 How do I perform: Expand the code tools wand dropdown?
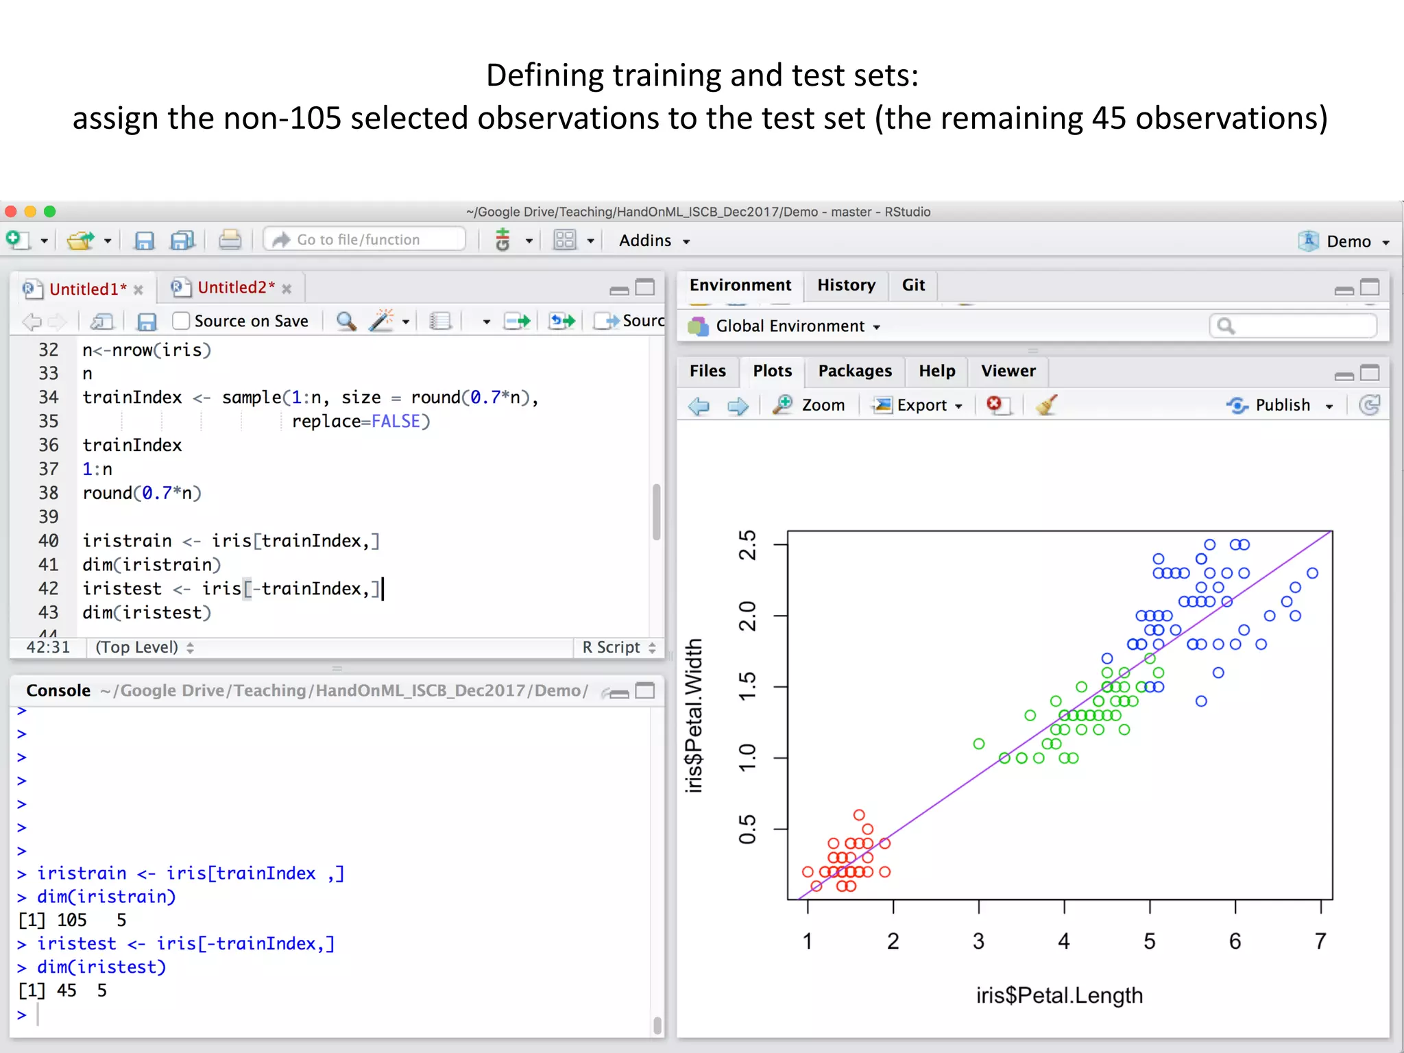pos(406,322)
